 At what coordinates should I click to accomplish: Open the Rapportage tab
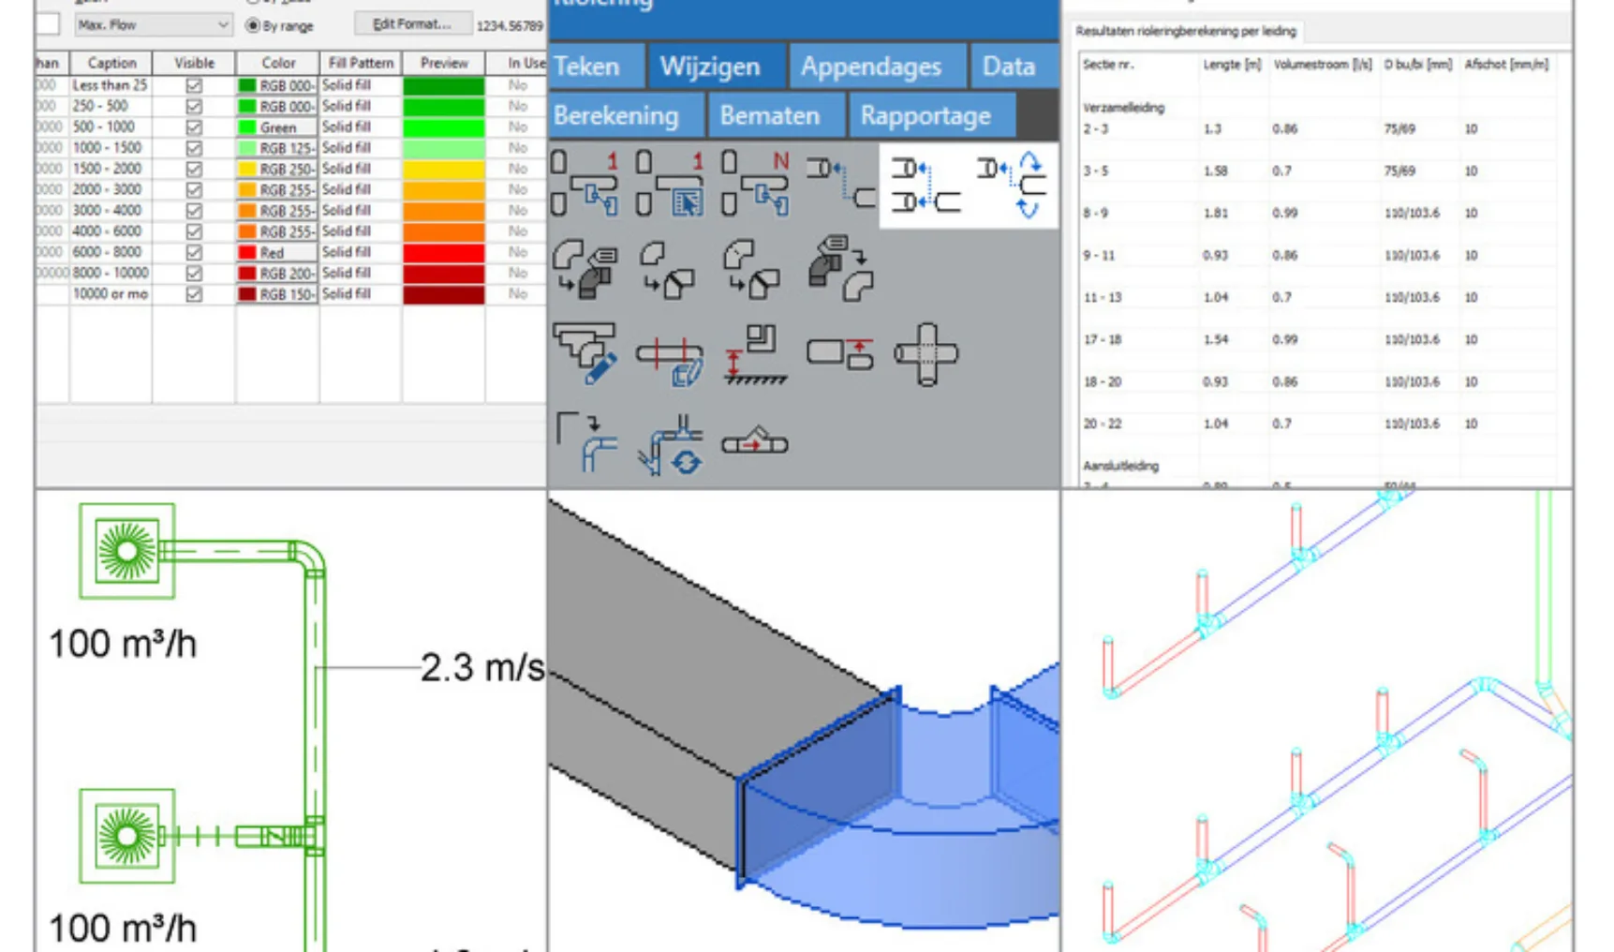click(925, 115)
